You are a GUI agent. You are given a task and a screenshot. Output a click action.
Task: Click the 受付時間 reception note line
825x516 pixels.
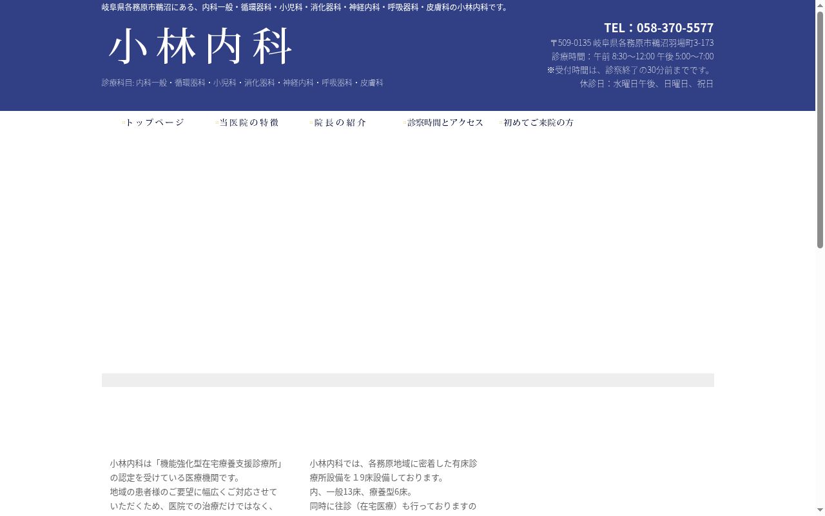630,70
